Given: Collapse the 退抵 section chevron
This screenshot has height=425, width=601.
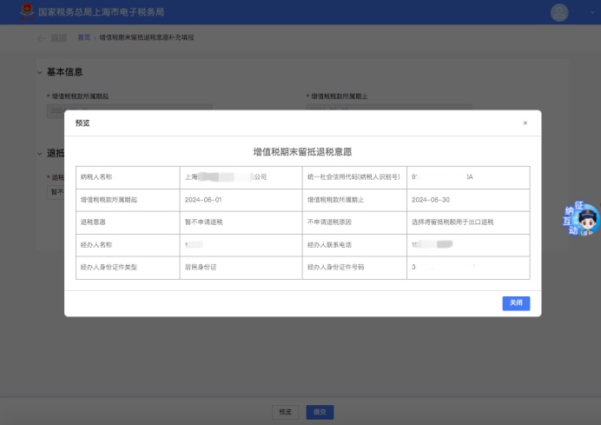Looking at the screenshot, I should pyautogui.click(x=39, y=154).
